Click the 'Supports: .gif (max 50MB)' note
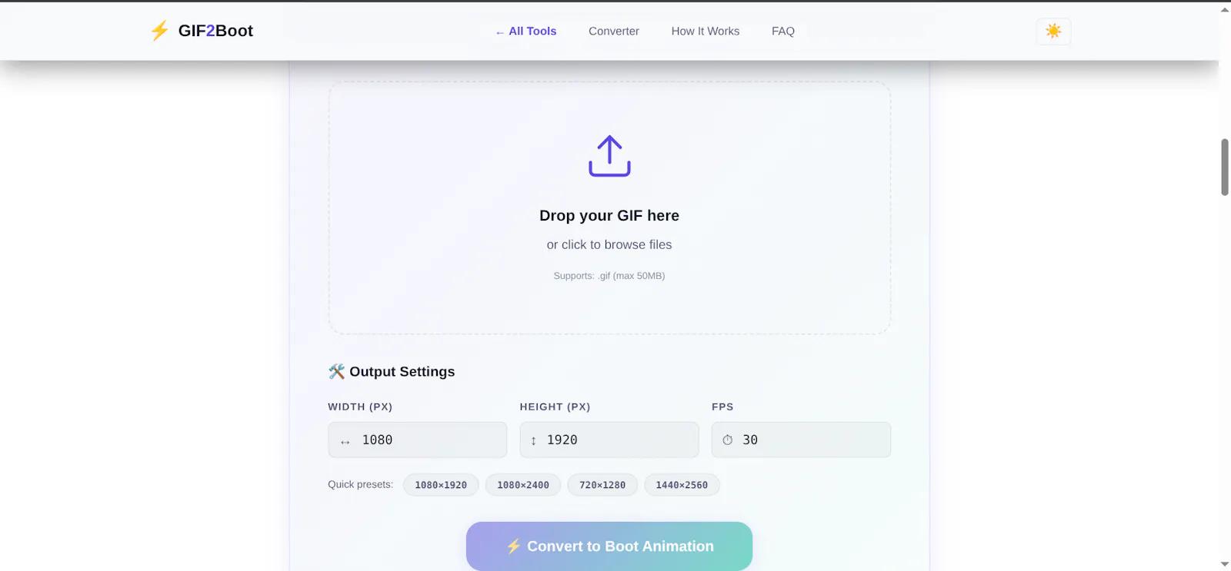1231x571 pixels. (x=609, y=276)
